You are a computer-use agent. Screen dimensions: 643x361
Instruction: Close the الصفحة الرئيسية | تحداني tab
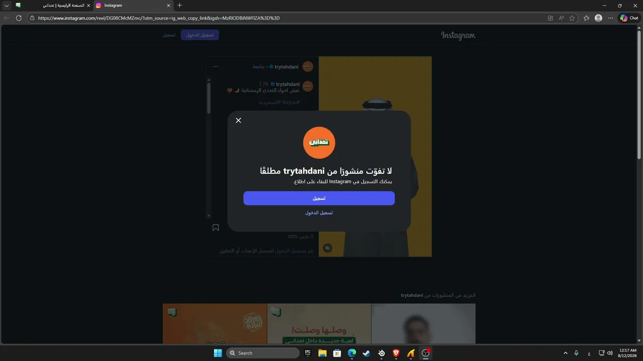tap(88, 6)
